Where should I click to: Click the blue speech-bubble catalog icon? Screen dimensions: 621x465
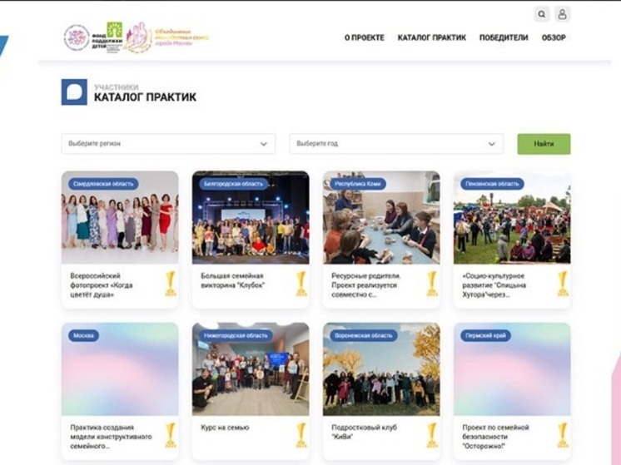(74, 92)
